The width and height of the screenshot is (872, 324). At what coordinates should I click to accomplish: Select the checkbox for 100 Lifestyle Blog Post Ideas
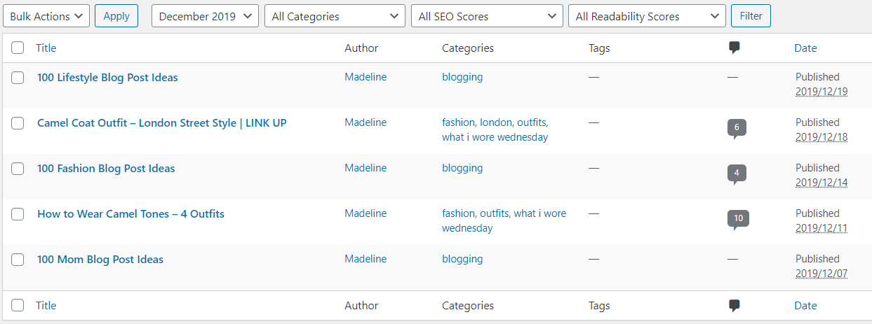click(18, 78)
